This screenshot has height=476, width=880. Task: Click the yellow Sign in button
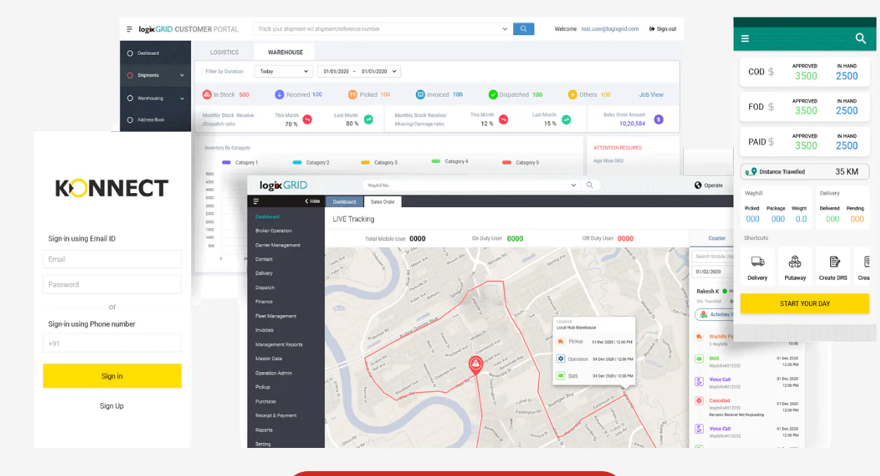112,376
